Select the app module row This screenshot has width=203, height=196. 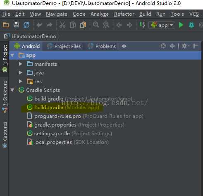coord(105,55)
